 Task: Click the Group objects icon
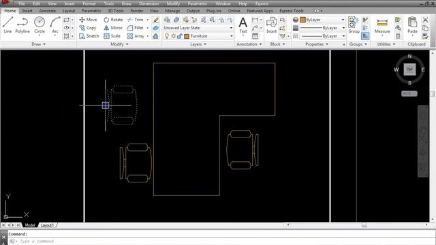354,25
